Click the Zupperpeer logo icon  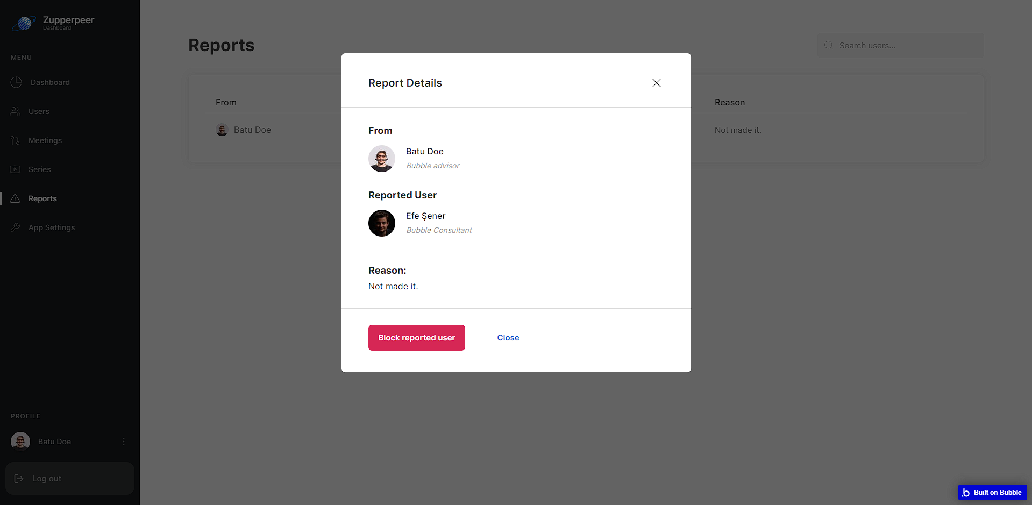point(24,23)
